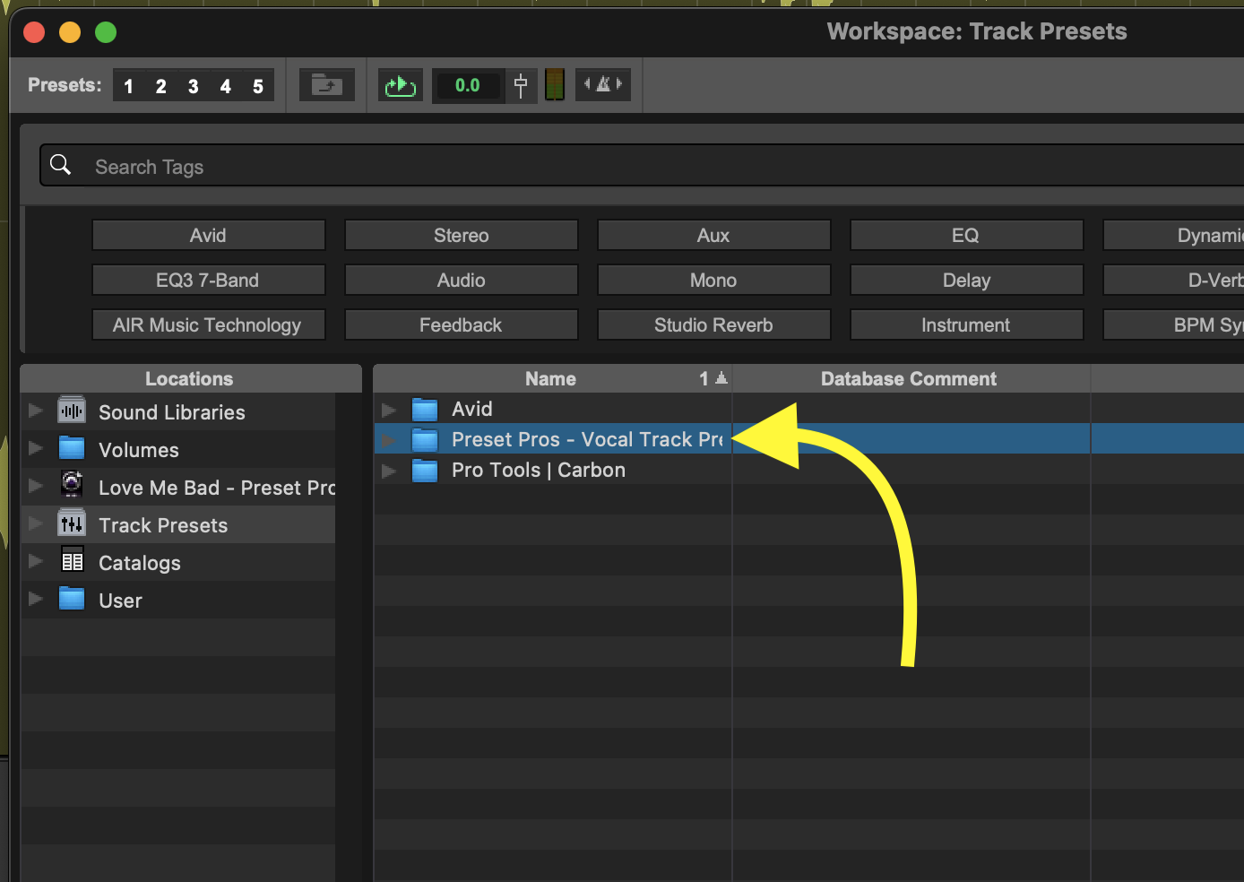Filter by the Delay tag
Image resolution: width=1244 pixels, height=882 pixels.
pyautogui.click(x=966, y=280)
